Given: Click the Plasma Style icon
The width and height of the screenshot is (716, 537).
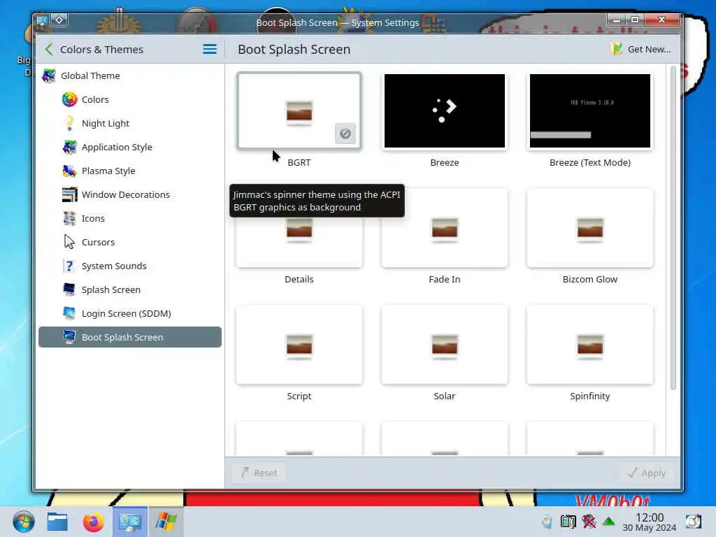Looking at the screenshot, I should pos(69,171).
